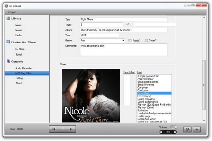
Task: Open the Genre dropdown
Action: point(123,40)
